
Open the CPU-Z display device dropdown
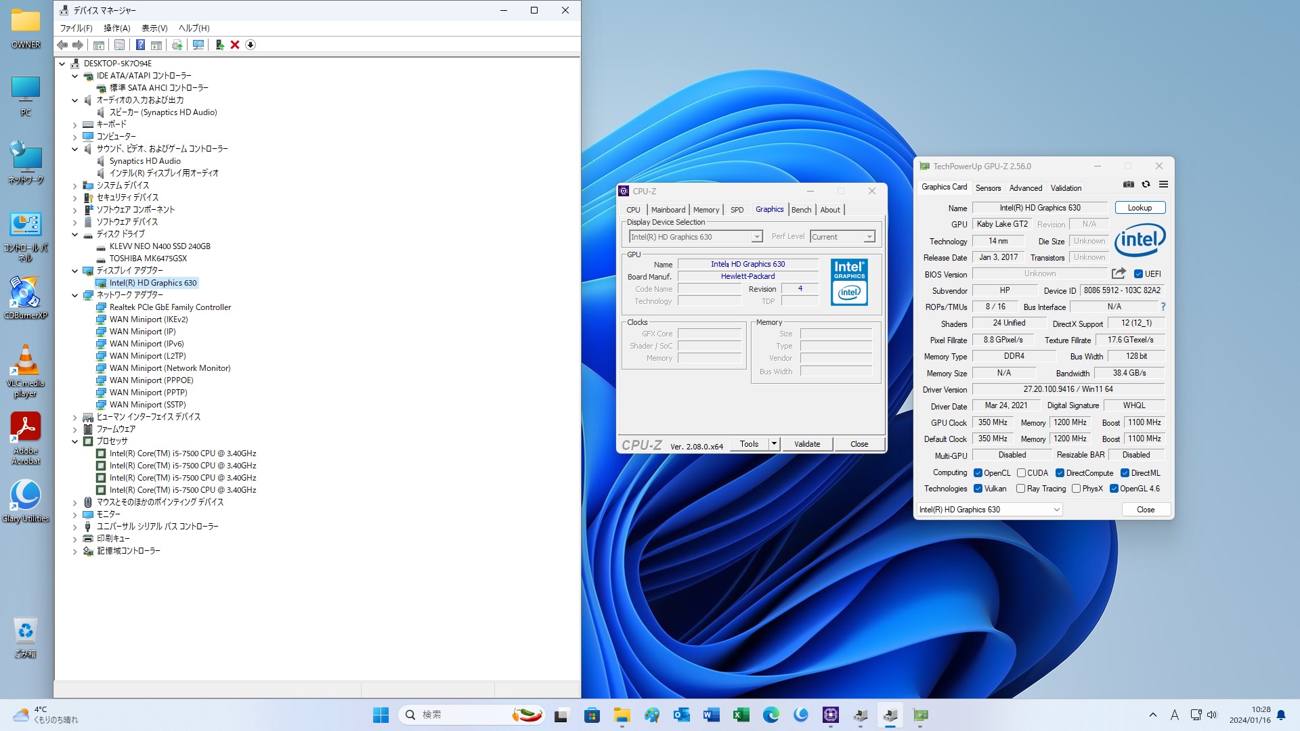tap(756, 237)
